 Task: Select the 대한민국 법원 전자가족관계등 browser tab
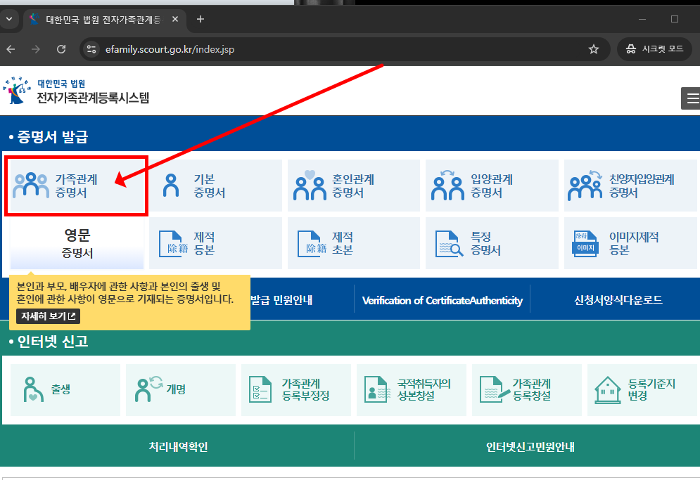pyautogui.click(x=104, y=20)
